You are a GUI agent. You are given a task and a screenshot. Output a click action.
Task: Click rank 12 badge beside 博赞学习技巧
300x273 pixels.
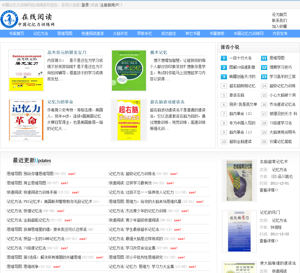264,67
